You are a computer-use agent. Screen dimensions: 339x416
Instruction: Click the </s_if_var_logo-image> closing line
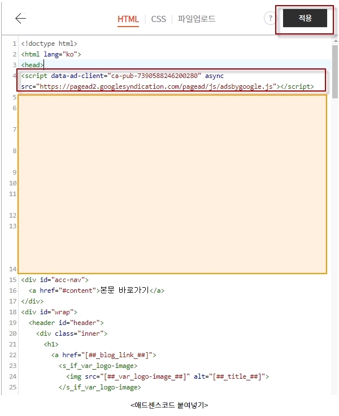(100, 387)
